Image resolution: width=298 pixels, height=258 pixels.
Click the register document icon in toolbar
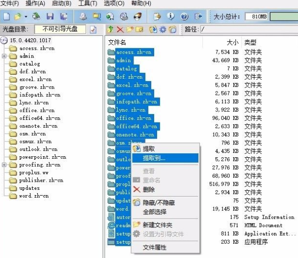158,17
